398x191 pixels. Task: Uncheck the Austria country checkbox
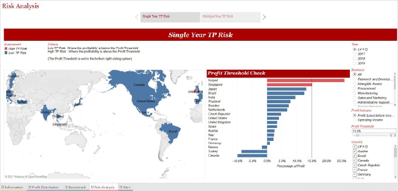pyautogui.click(x=355, y=151)
